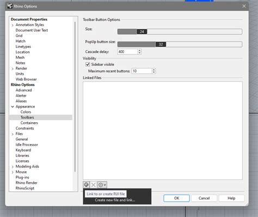Screen dimensions: 258x217
Task: Open Location settings page
Action: [x=22, y=52]
